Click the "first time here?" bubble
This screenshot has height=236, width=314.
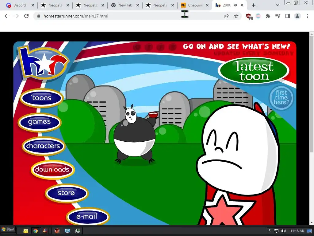[x=281, y=98]
